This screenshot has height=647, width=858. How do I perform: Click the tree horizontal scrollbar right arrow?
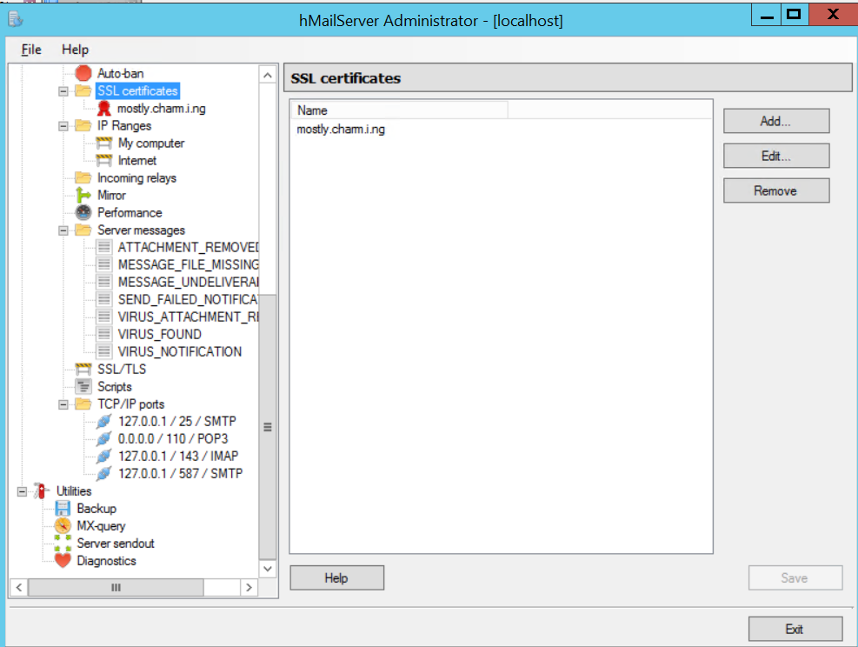[x=249, y=587]
